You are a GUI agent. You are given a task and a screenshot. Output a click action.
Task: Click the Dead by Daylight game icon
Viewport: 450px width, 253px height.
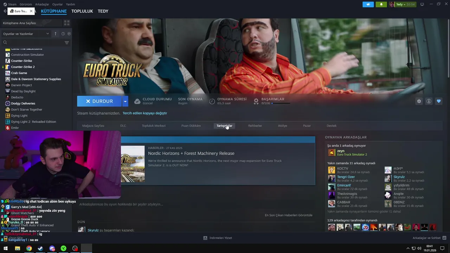[8, 91]
